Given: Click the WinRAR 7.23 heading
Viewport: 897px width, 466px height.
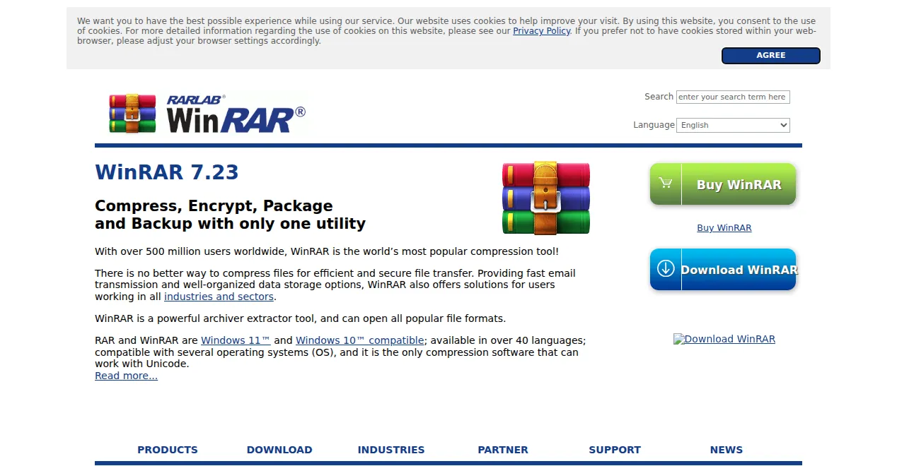Looking at the screenshot, I should coord(167,172).
